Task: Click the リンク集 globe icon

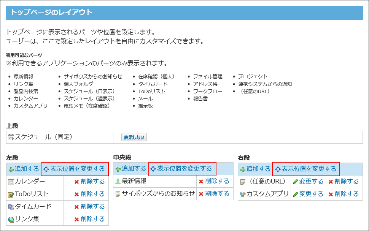Action: click(x=11, y=220)
